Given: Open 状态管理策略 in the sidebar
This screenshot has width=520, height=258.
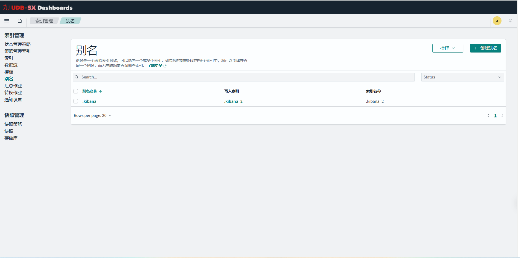Looking at the screenshot, I should click(17, 44).
